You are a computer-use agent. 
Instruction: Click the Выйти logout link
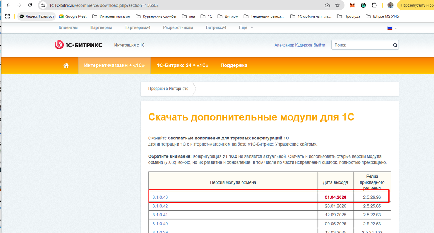(x=320, y=45)
